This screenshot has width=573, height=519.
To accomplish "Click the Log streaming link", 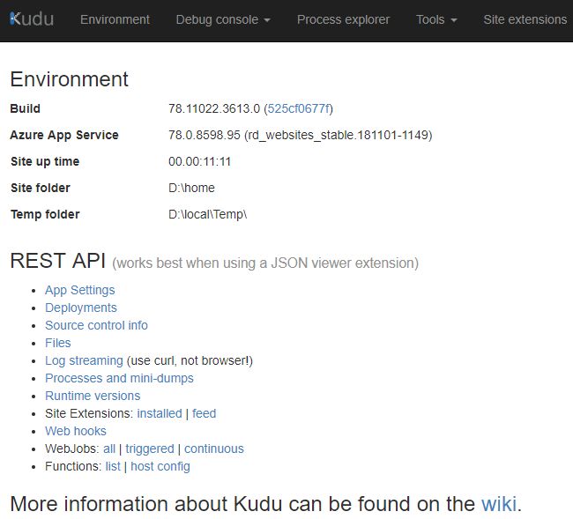I will tap(84, 360).
